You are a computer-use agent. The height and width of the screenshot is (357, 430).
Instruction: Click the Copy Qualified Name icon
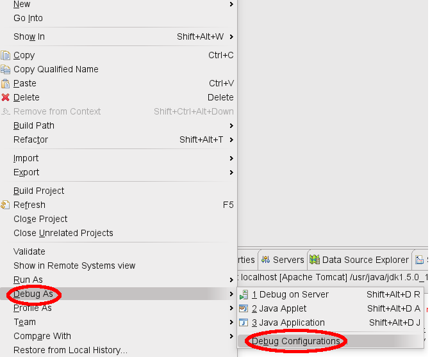(x=6, y=70)
